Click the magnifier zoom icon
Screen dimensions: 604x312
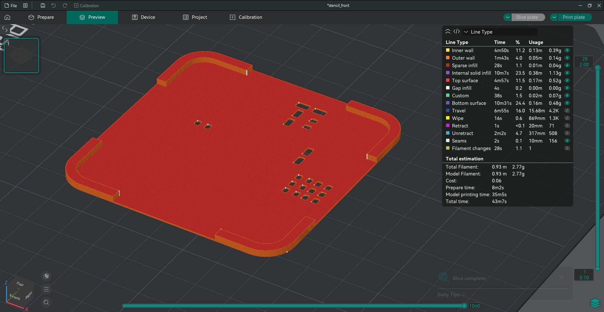coord(47,302)
